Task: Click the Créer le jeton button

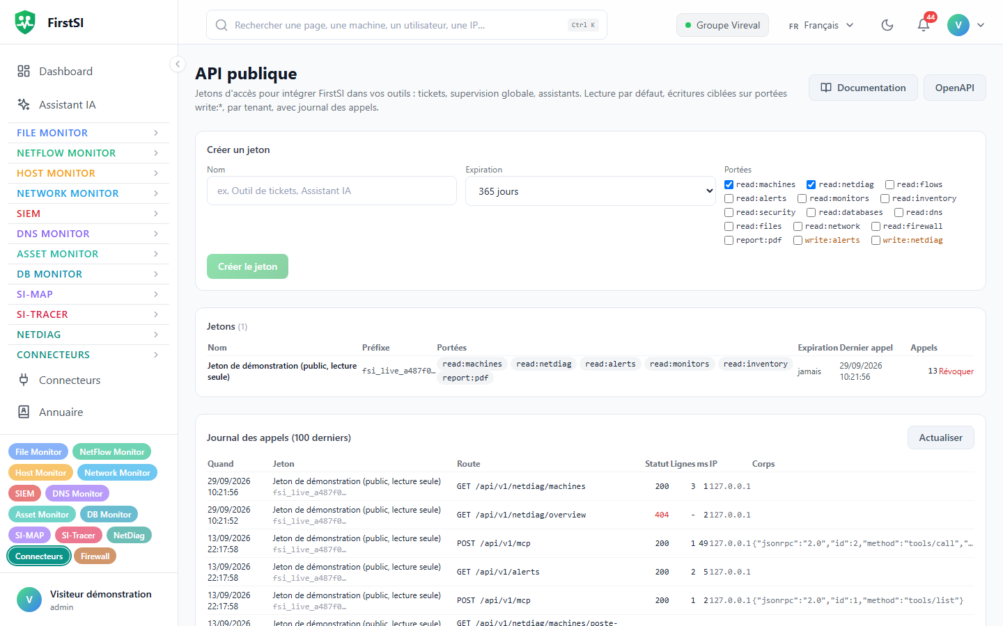Action: [x=247, y=266]
